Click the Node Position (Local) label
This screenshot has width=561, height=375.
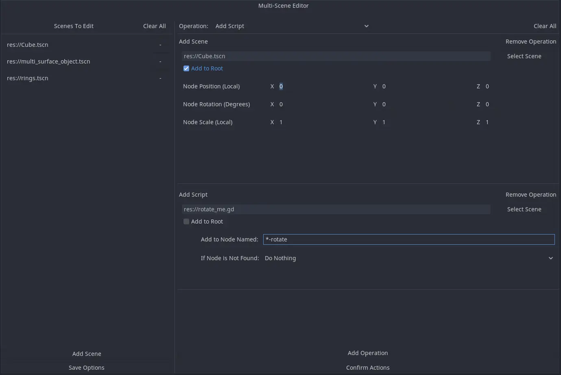click(211, 86)
